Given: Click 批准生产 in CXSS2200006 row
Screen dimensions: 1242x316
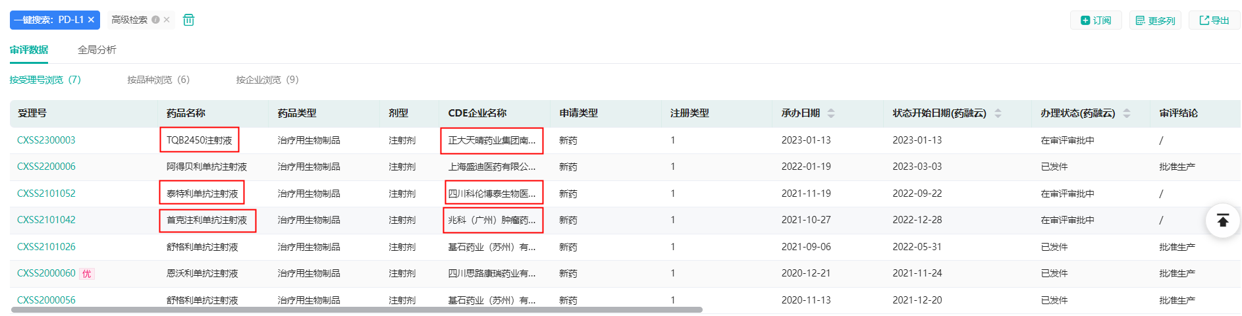Looking at the screenshot, I should click(x=1177, y=167).
